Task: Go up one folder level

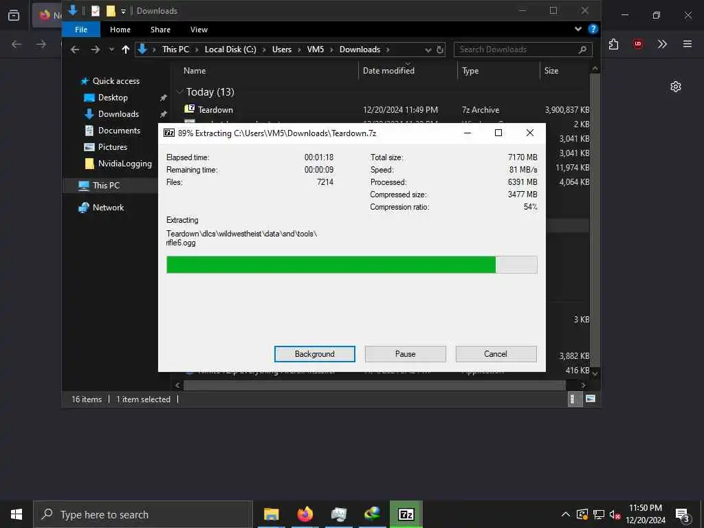Action: click(x=126, y=49)
